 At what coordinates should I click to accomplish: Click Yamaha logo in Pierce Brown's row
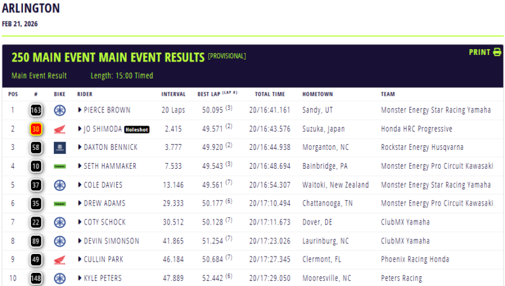tap(60, 111)
